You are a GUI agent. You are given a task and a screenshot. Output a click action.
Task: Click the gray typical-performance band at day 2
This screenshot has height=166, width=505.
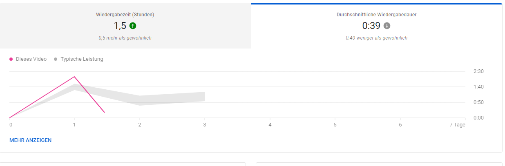click(x=140, y=100)
